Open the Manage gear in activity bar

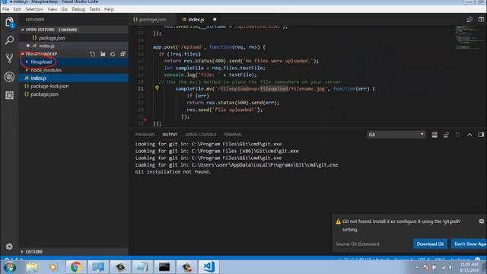click(9, 247)
